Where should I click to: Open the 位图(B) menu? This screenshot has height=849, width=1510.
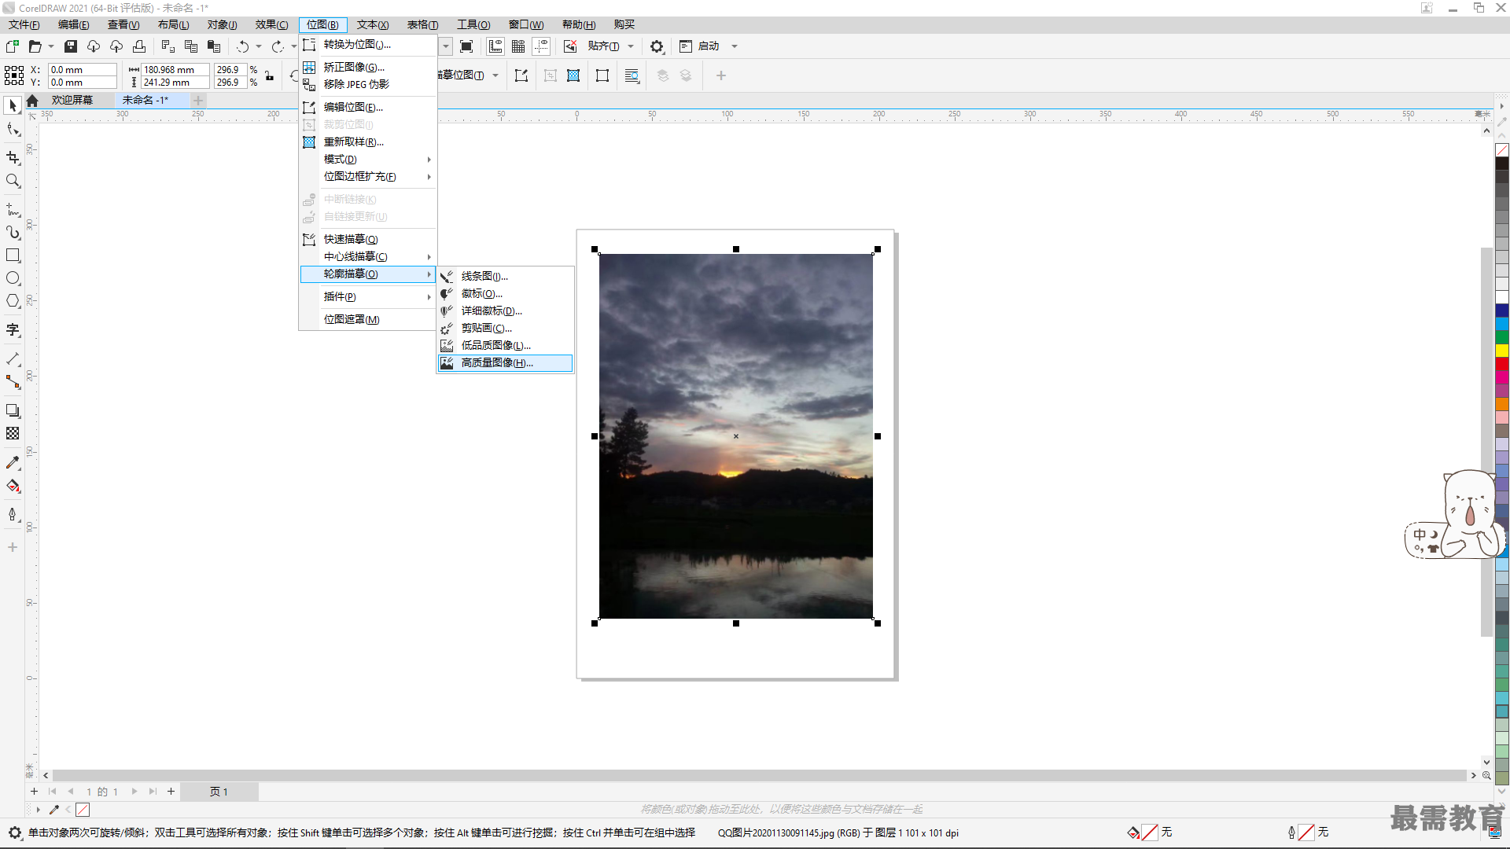(322, 24)
